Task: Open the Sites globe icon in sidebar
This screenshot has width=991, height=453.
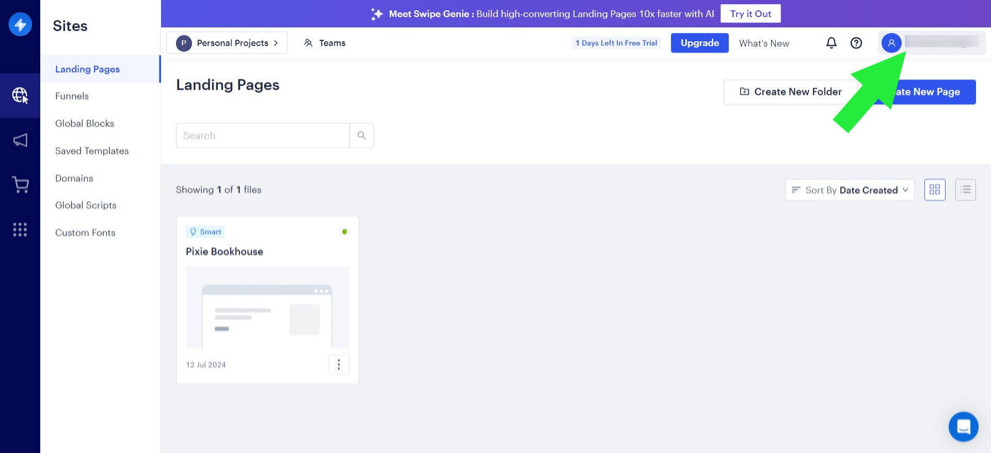Action: 20,95
